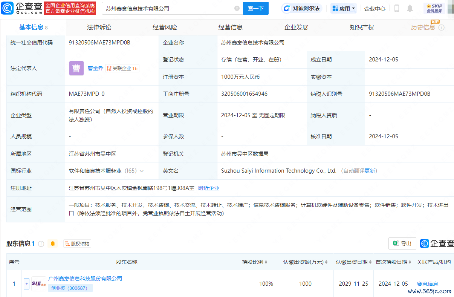This screenshot has height=297, width=454.
Task: Open SVIP 会员服务 membership badge
Action: click(434, 8)
